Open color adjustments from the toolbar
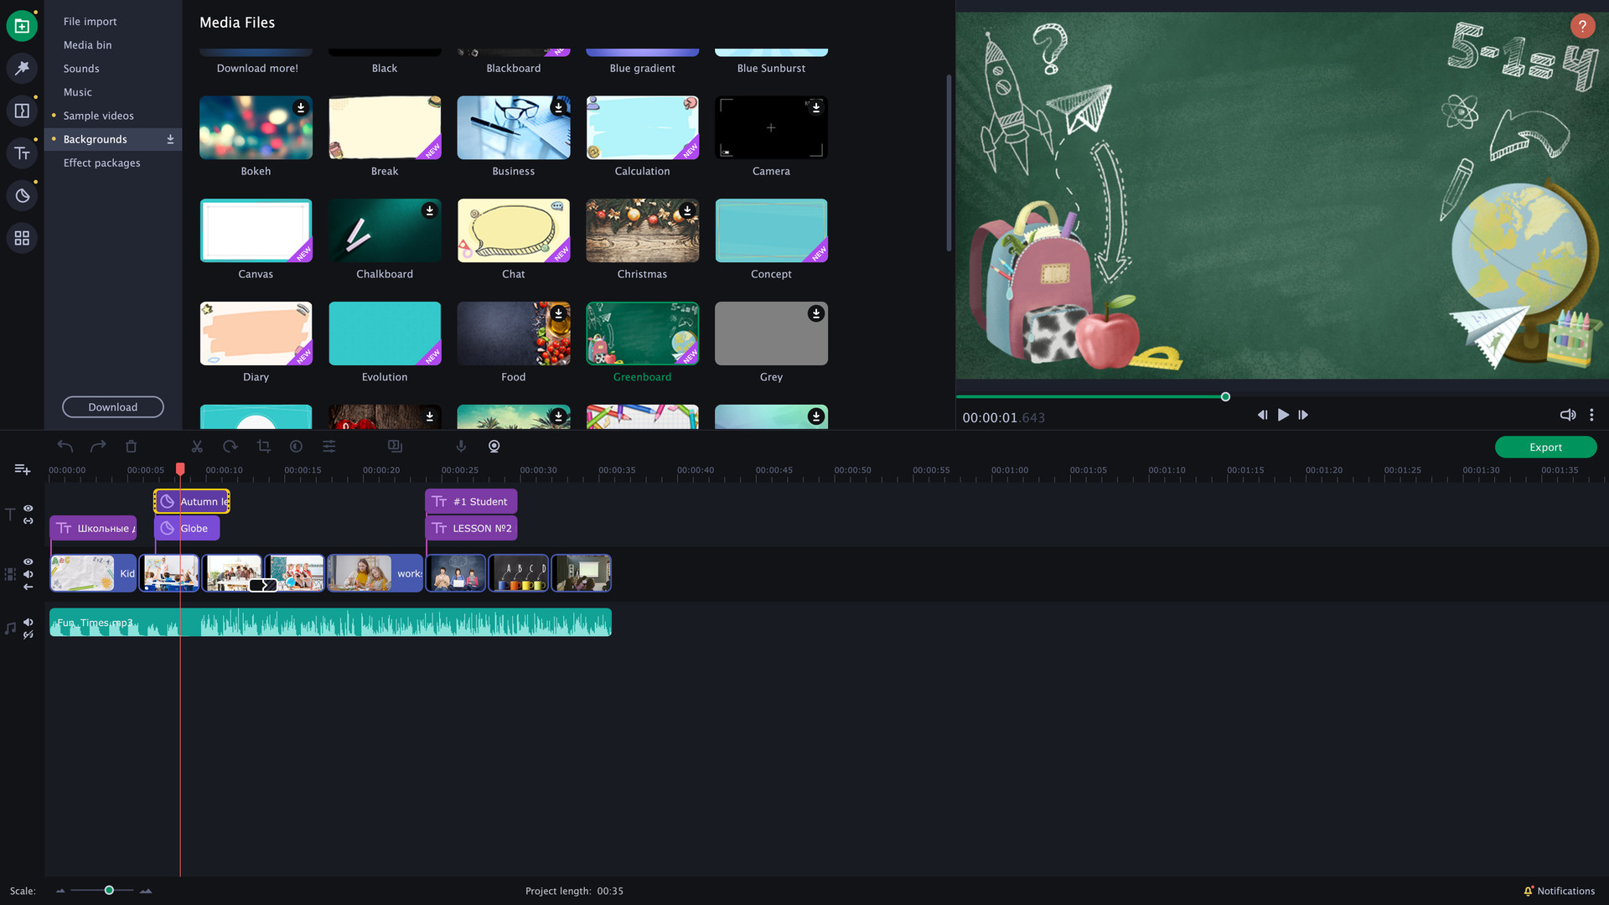Image resolution: width=1609 pixels, height=905 pixels. click(x=296, y=446)
